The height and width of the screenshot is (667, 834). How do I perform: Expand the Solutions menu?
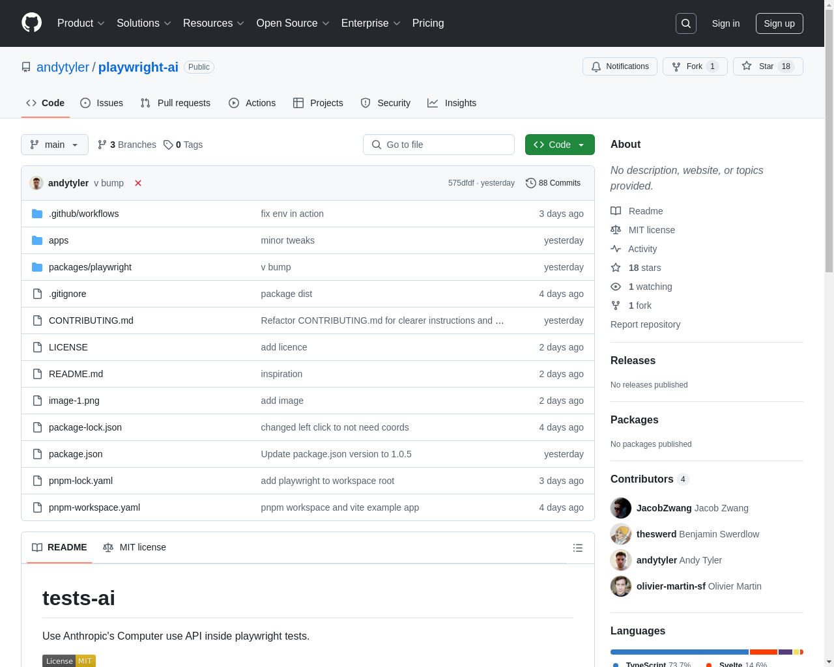[x=144, y=23]
